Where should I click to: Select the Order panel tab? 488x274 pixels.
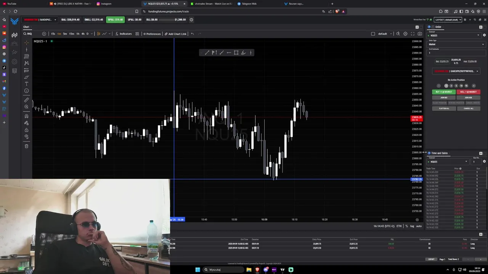[x=438, y=27]
